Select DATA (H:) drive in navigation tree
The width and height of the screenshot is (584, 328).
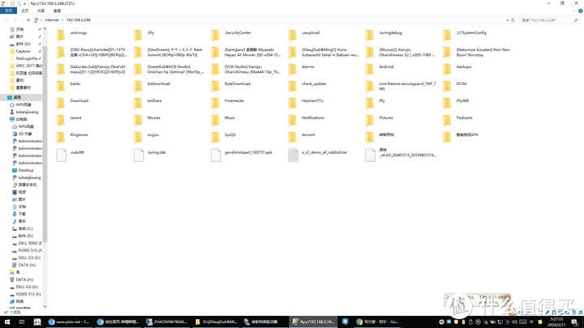26,265
